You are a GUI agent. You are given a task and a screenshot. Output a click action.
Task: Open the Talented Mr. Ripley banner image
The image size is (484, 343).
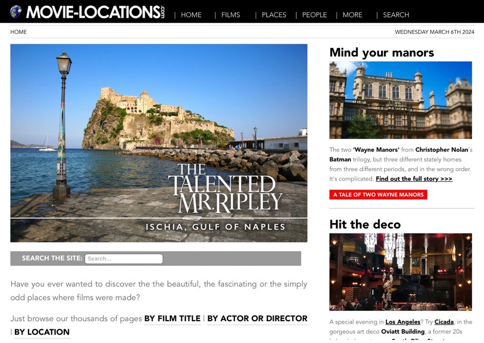click(x=159, y=143)
